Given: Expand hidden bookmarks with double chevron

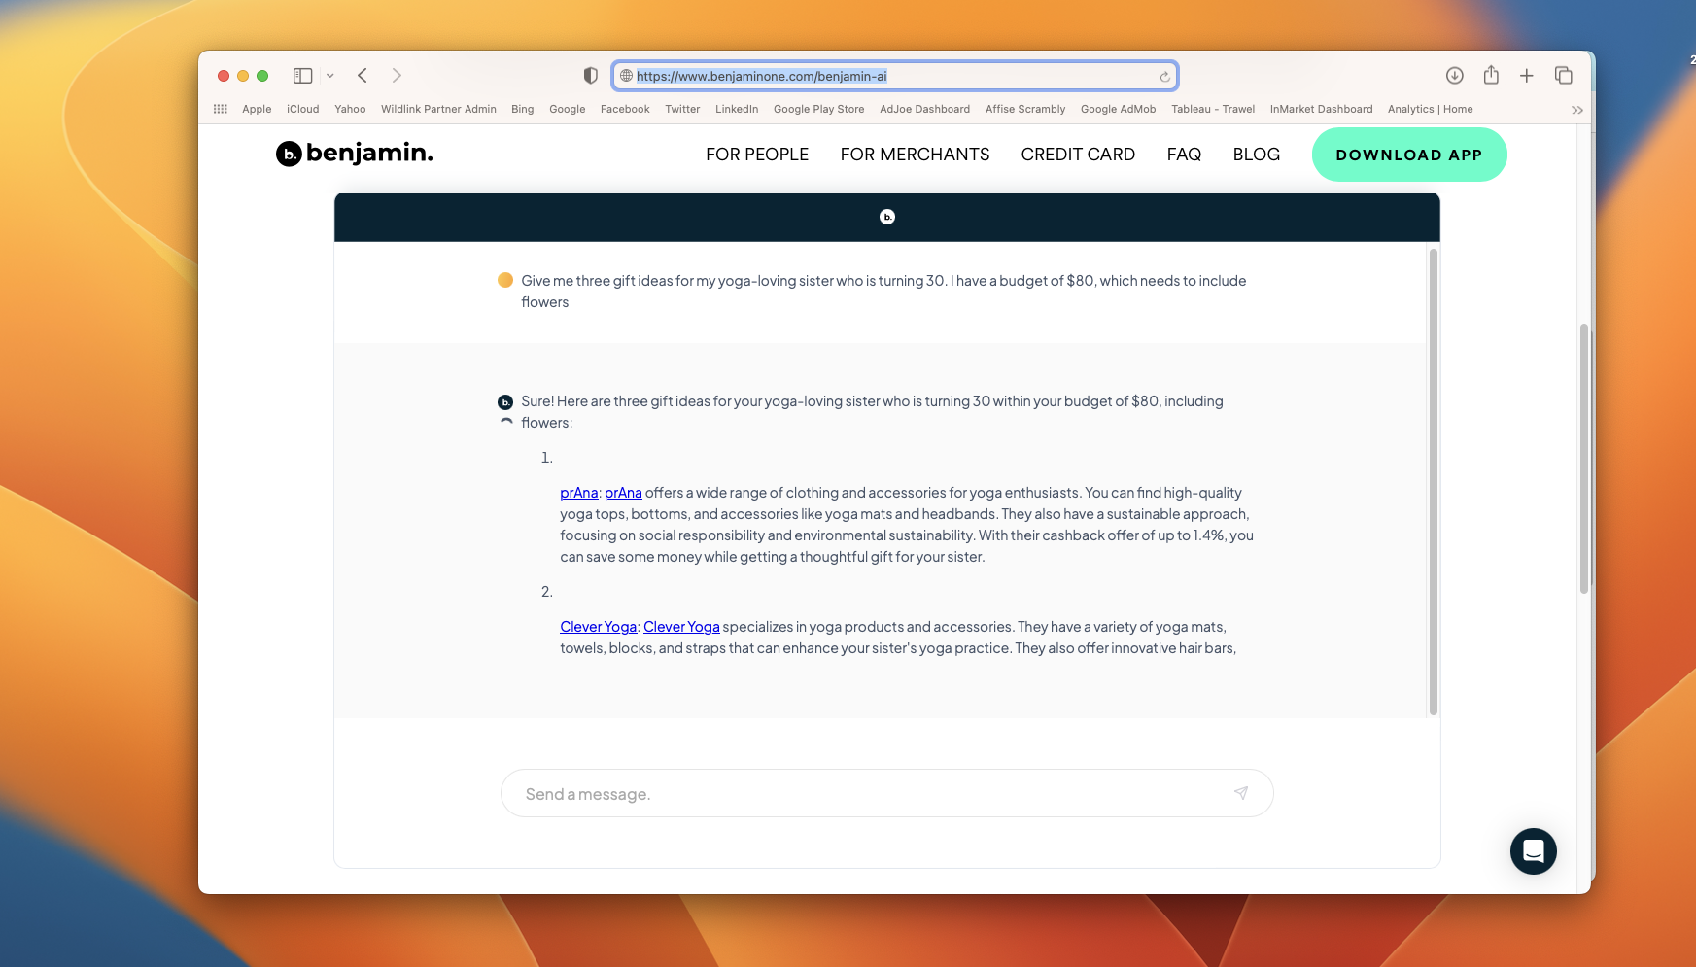Looking at the screenshot, I should [x=1577, y=110].
